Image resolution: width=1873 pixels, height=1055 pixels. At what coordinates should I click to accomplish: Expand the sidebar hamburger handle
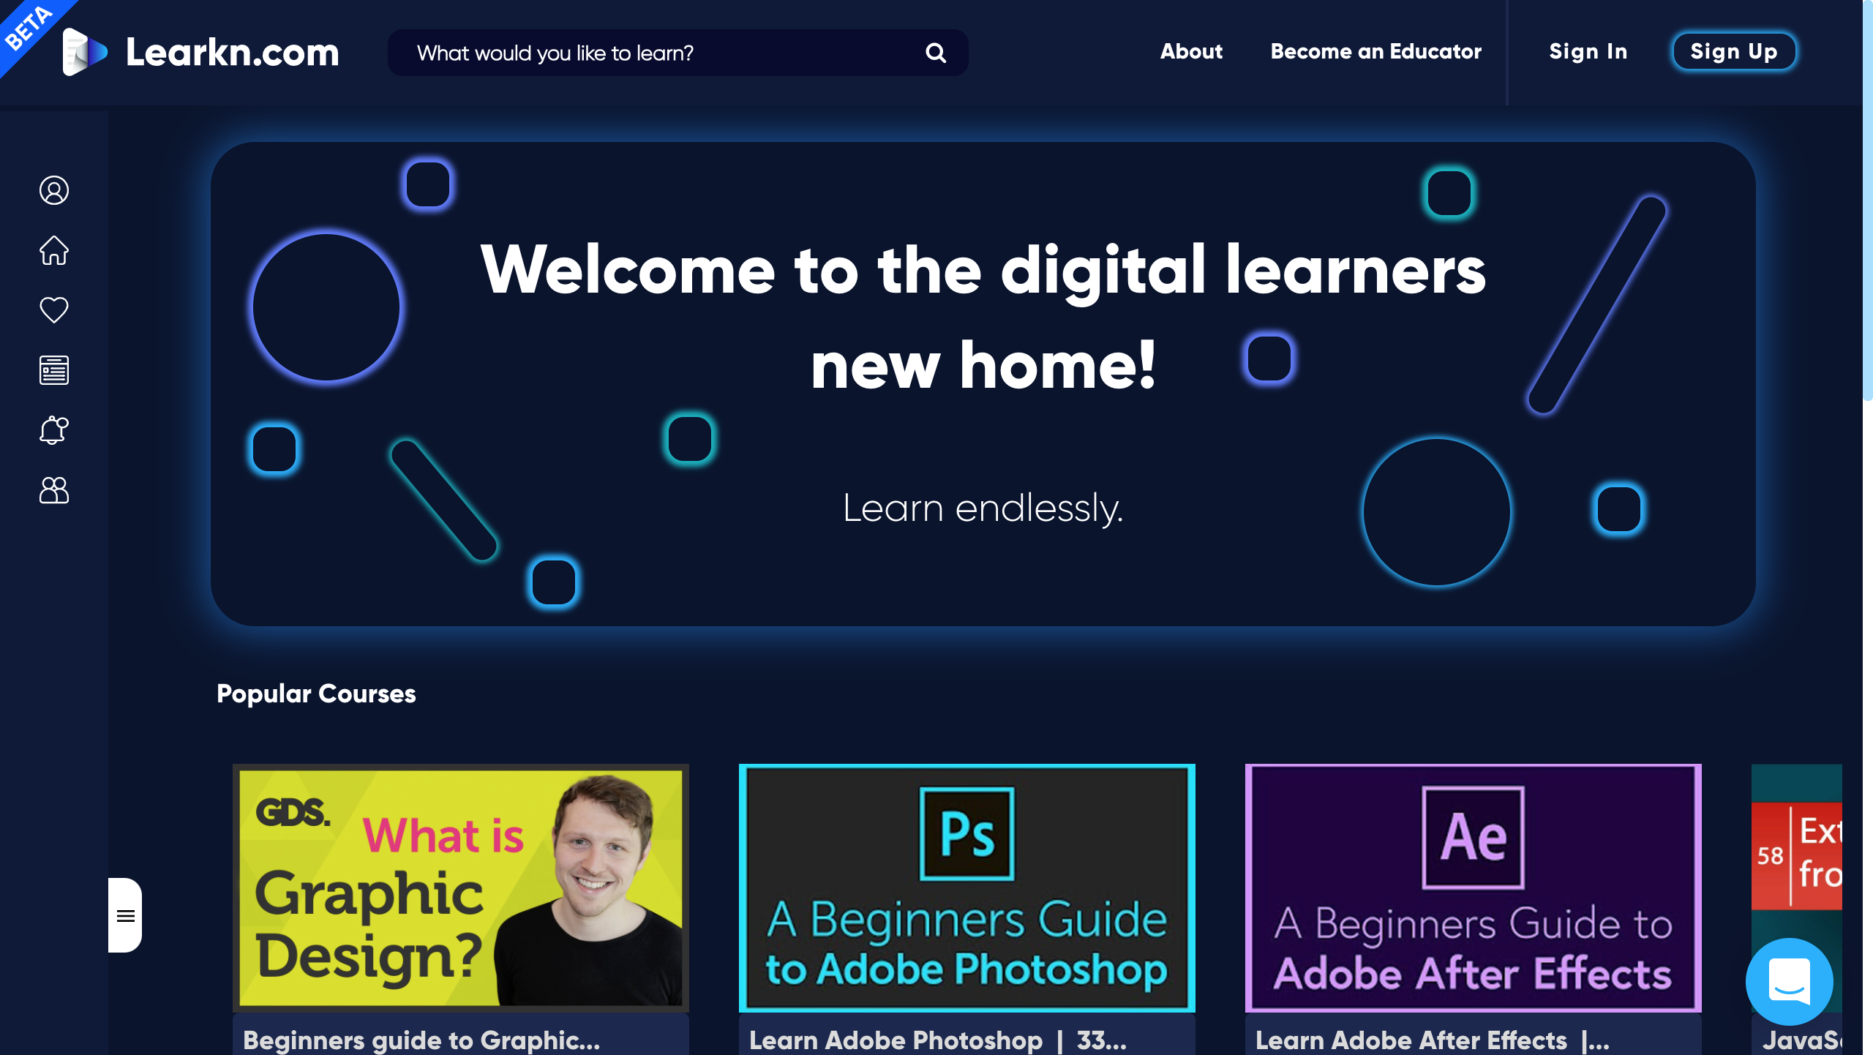125,915
